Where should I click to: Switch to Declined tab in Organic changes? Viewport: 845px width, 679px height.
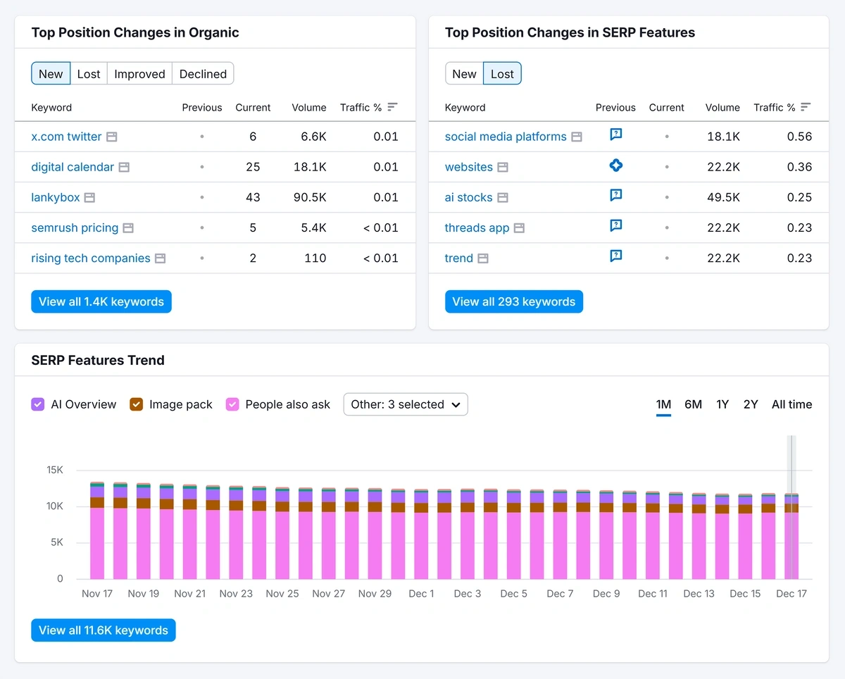click(203, 74)
